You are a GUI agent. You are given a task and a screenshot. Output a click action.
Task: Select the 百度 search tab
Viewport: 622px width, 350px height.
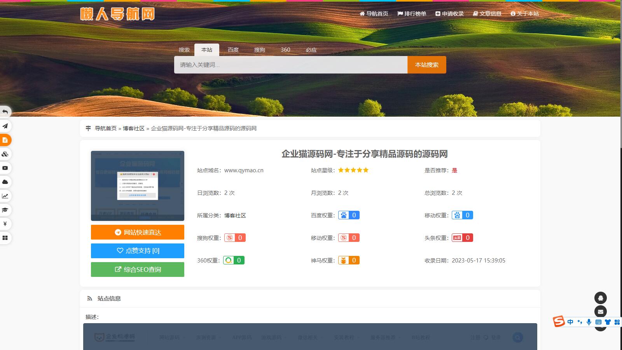click(x=233, y=50)
